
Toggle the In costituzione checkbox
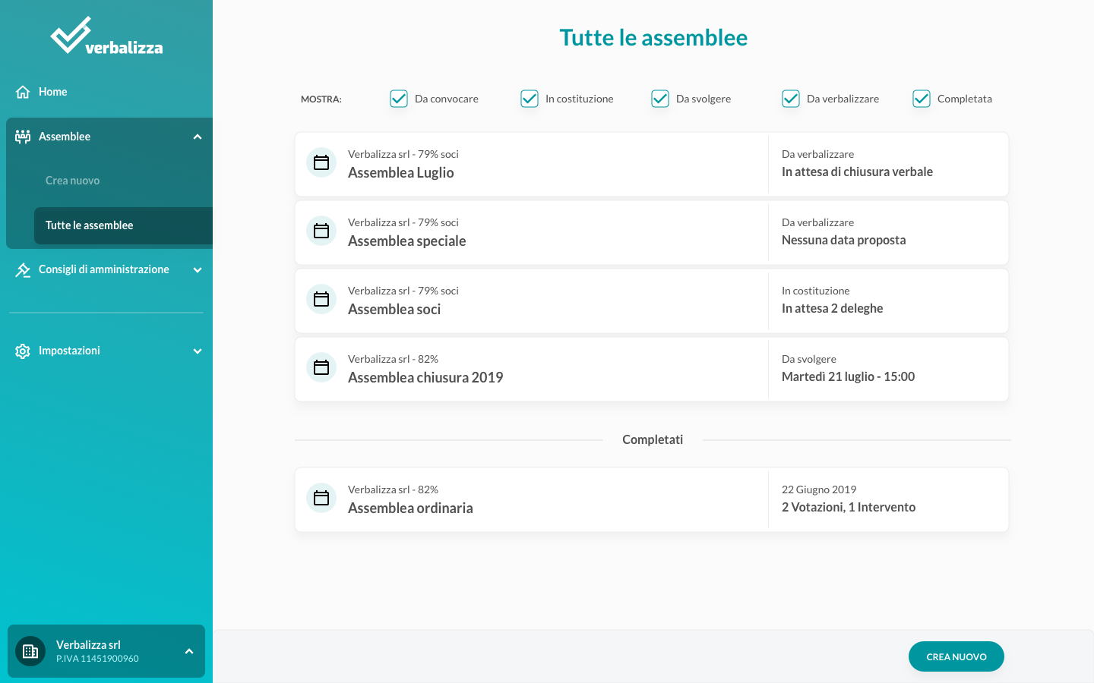pos(530,99)
